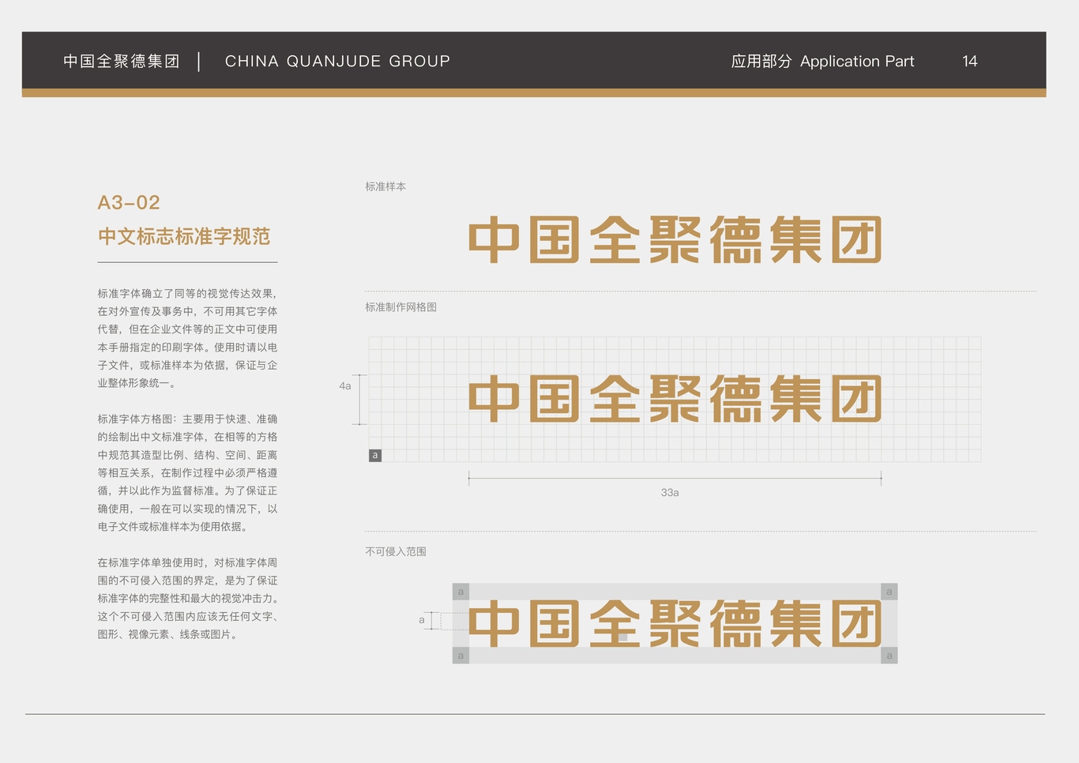Click the paragraph starting 标准字体方格图
This screenshot has width=1079, height=763.
[x=187, y=472]
